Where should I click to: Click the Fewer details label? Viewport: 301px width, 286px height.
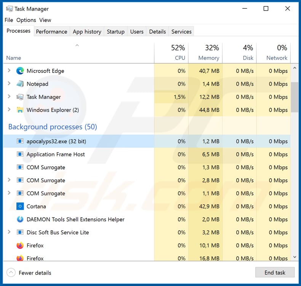pos(35,273)
